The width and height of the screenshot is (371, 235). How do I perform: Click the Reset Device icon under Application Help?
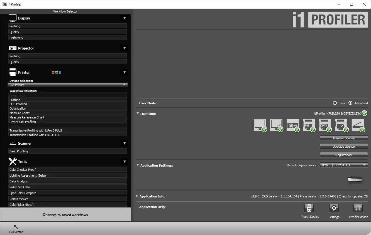click(x=309, y=208)
